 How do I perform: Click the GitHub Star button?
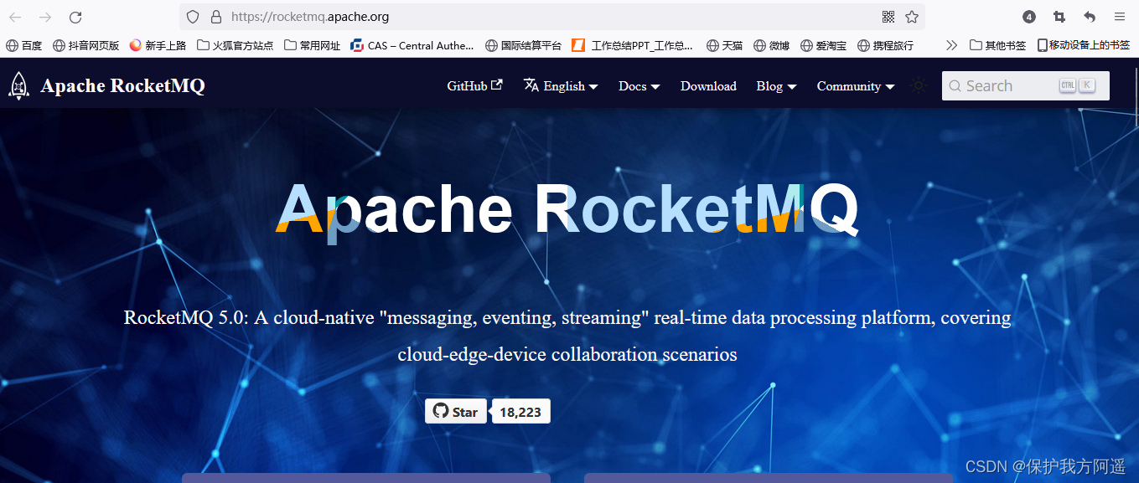[456, 411]
